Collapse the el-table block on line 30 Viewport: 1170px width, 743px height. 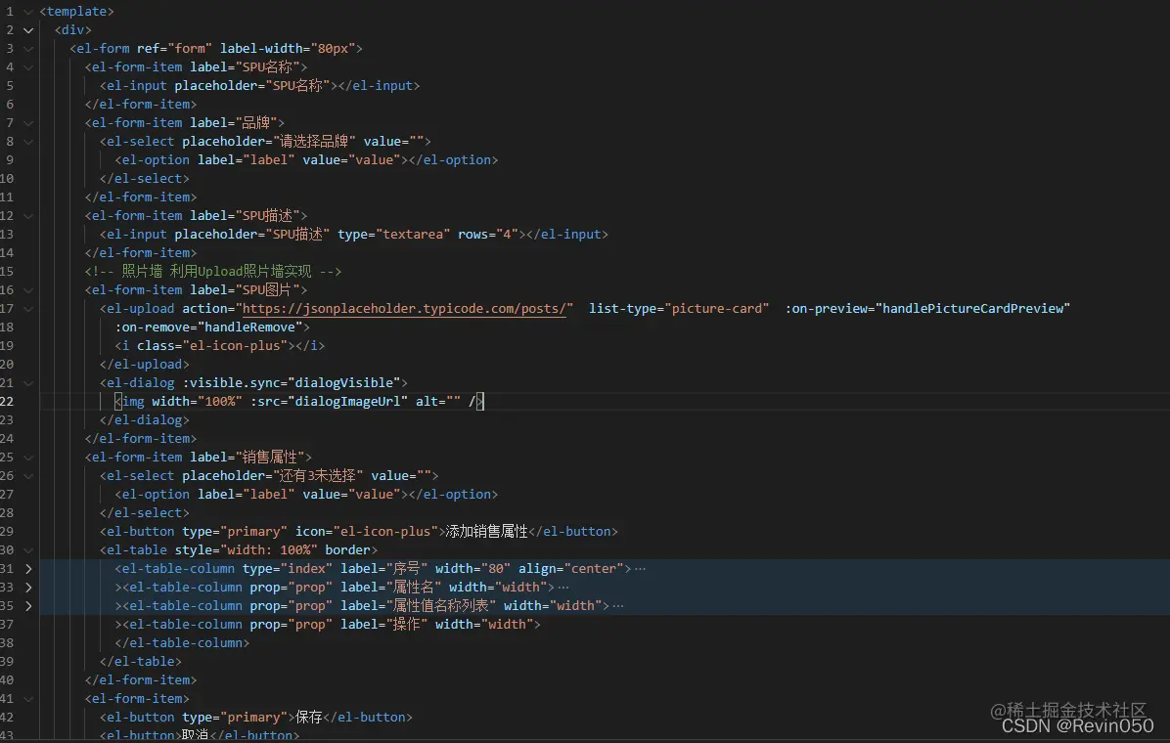(x=28, y=550)
